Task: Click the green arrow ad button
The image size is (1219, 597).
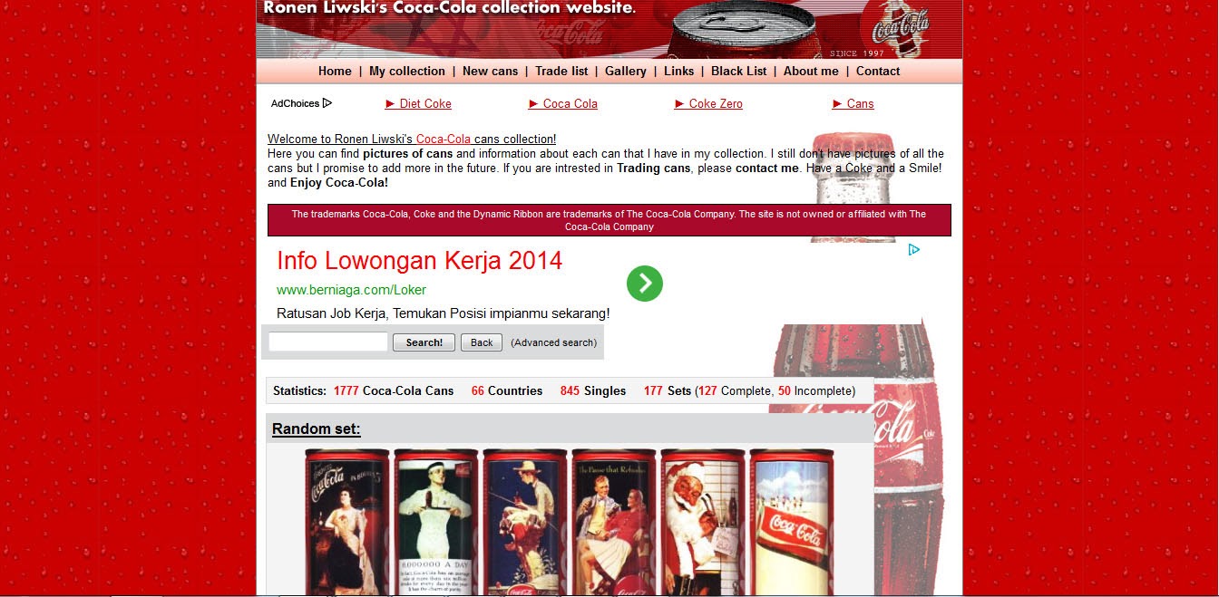Action: [644, 284]
